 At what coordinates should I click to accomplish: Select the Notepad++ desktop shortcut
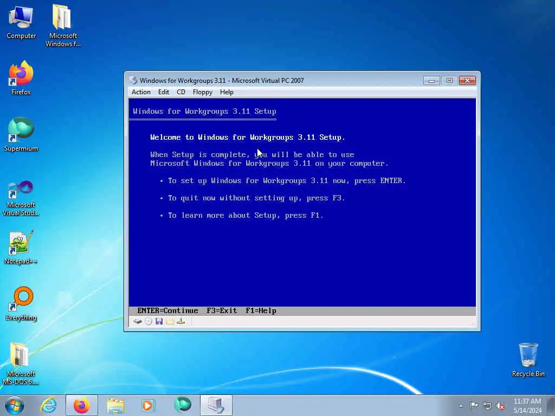click(21, 248)
